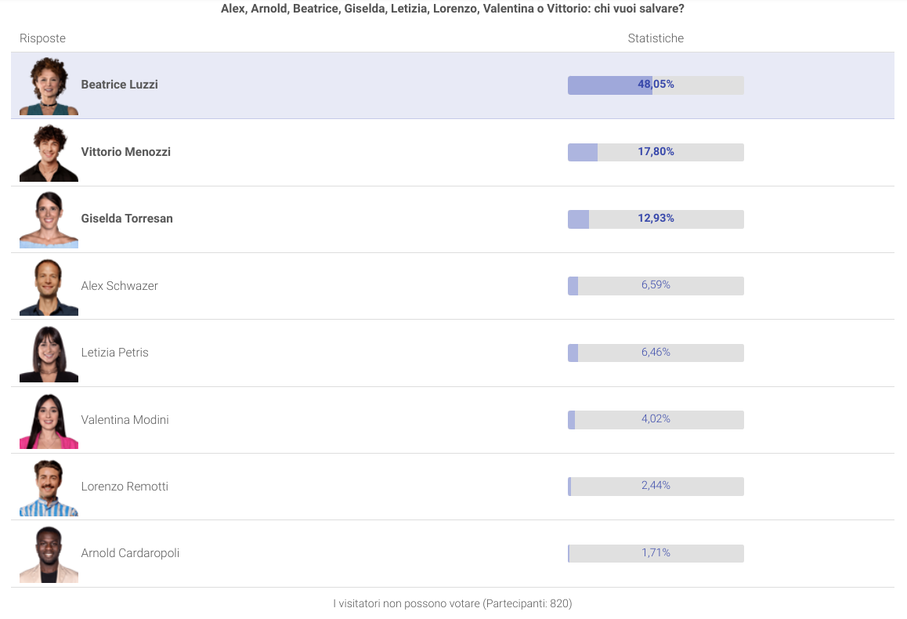Image resolution: width=907 pixels, height=619 pixels.
Task: Click the 6,59% result bar
Action: [x=656, y=286]
